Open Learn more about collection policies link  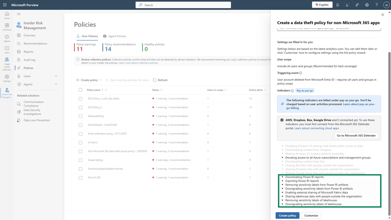point(138,63)
